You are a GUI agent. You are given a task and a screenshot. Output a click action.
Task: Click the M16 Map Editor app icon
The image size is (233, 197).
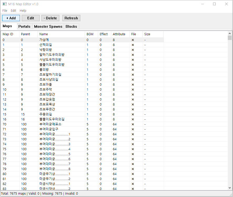point(4,4)
